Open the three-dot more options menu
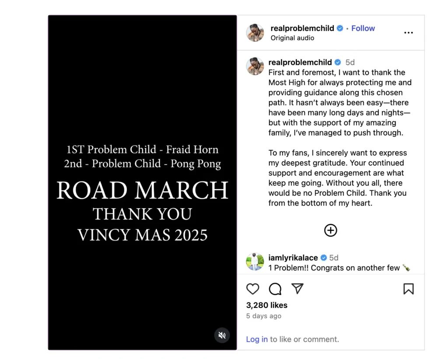Image resolution: width=448 pixels, height=359 pixels. [409, 32]
